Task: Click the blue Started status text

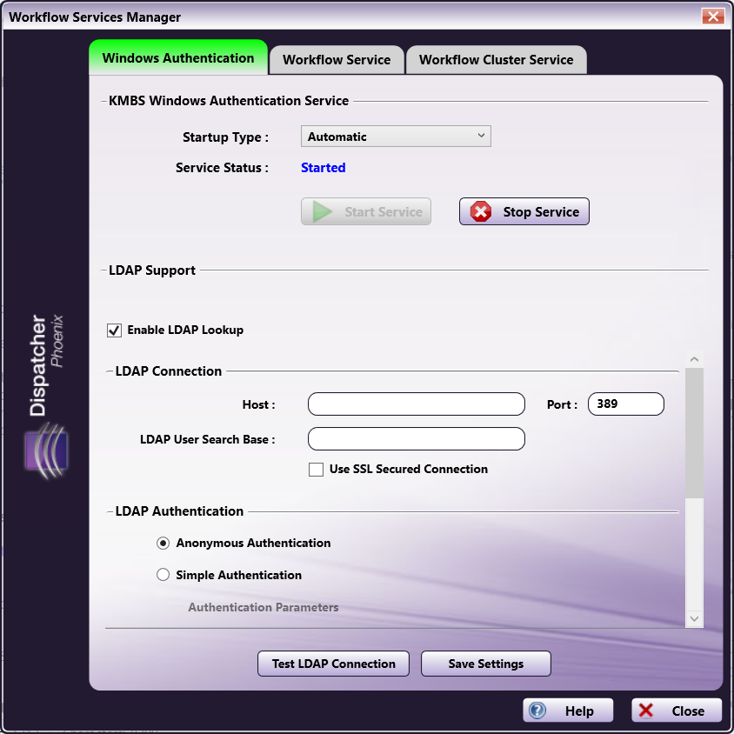Action: click(x=323, y=168)
